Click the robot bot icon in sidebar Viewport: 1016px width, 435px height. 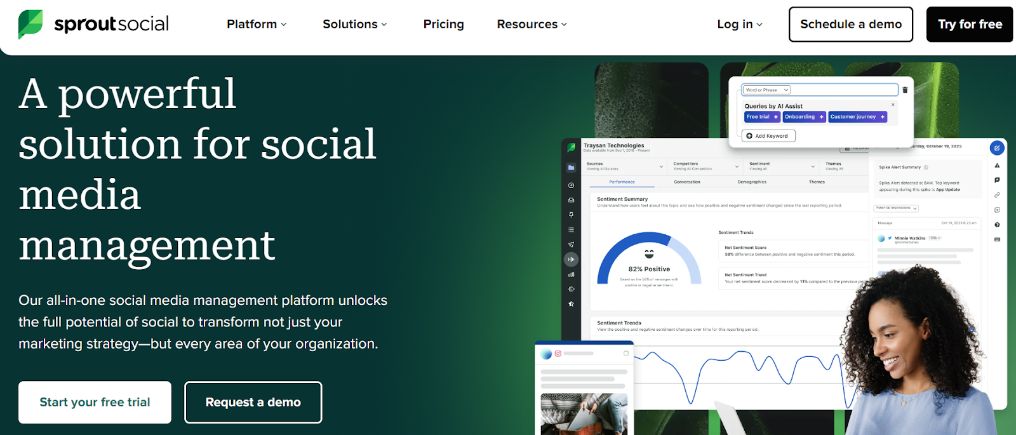tap(571, 289)
